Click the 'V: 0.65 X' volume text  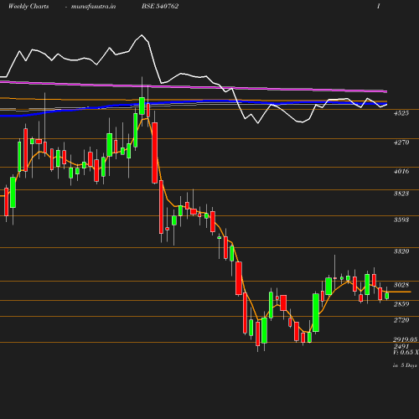tap(406, 352)
